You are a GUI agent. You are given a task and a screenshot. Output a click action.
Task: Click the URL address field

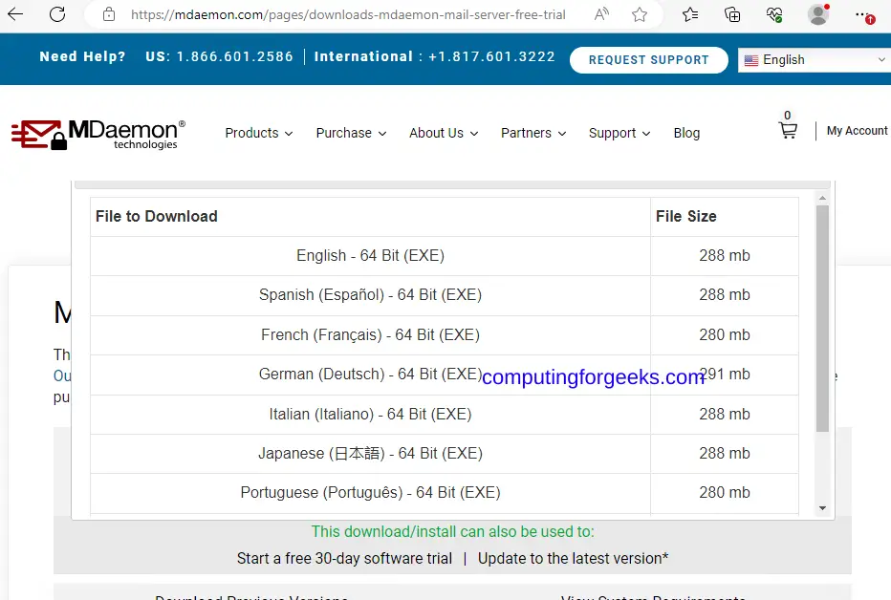tap(348, 14)
